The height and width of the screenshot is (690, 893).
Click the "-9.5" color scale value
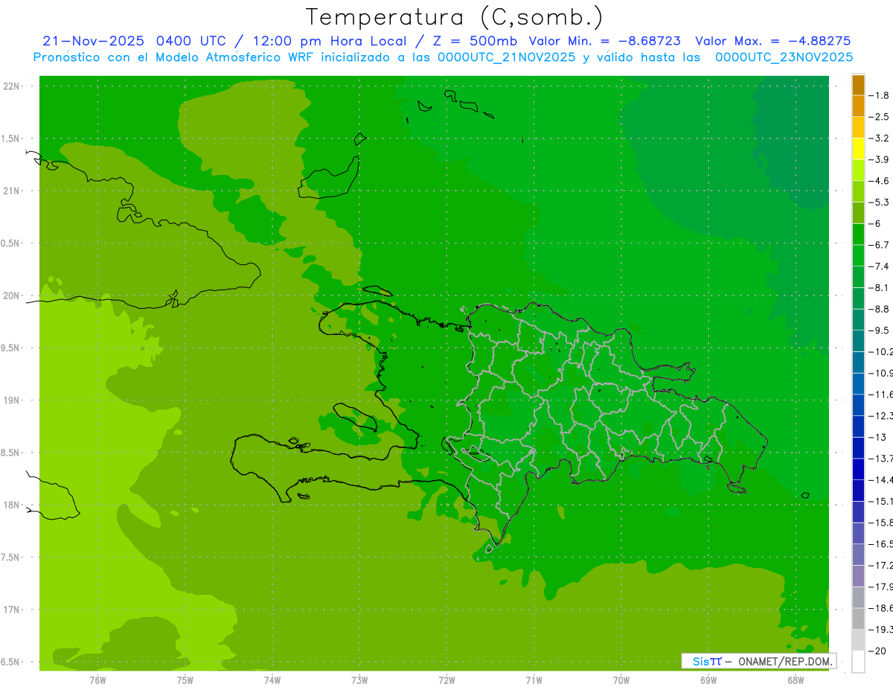[880, 330]
